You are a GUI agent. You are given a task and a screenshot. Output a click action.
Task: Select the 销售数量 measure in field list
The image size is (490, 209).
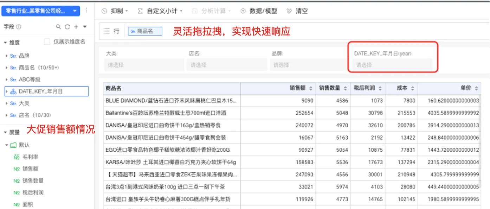[x=33, y=181]
